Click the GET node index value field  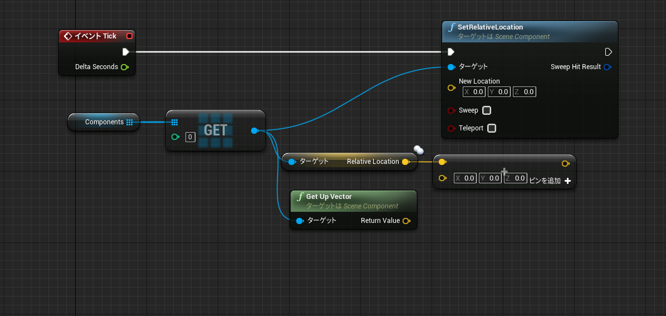[x=190, y=137]
